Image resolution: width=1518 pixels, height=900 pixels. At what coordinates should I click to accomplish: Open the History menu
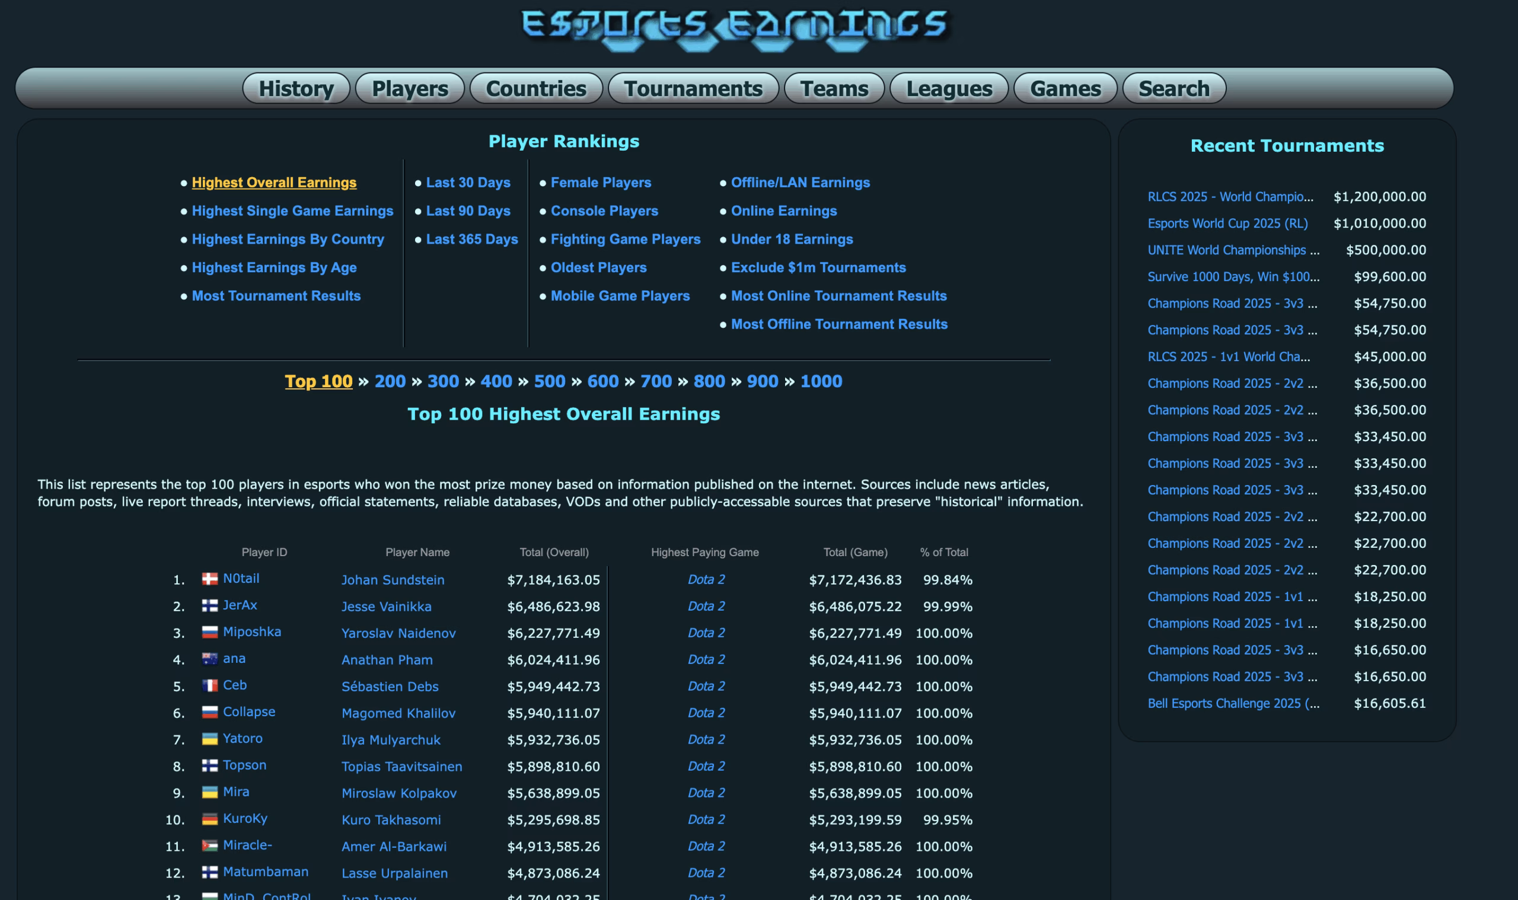[x=296, y=88]
